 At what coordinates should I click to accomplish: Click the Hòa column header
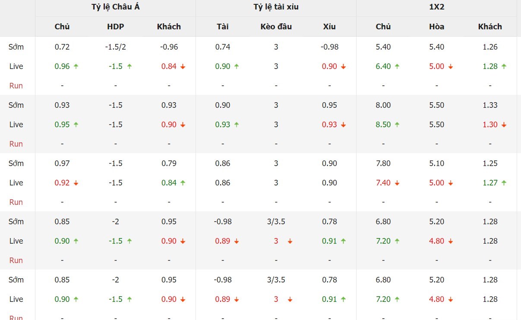[436, 27]
